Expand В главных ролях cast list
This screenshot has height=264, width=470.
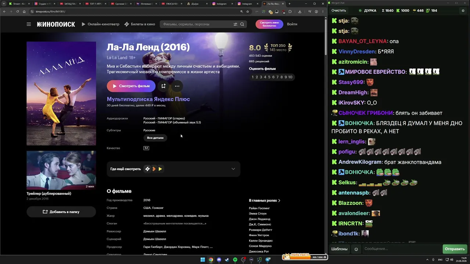pyautogui.click(x=264, y=201)
